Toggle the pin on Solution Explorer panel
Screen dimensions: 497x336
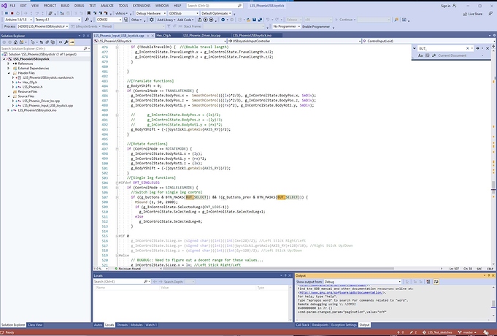[84, 36]
